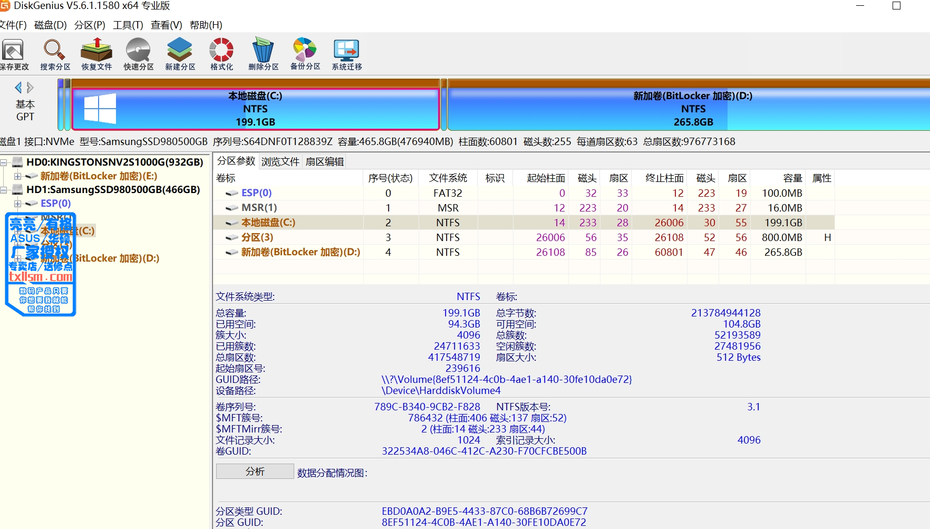The height and width of the screenshot is (529, 930).
Task: Select the 本地磁盘(C:) row in partition table
Action: pyautogui.click(x=524, y=223)
